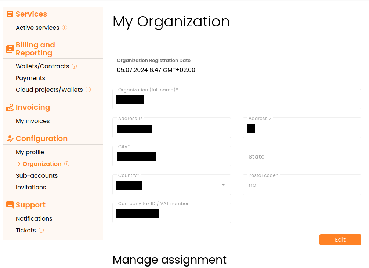Click the Support chat icon
This screenshot has height=268, width=369.
click(x=10, y=205)
